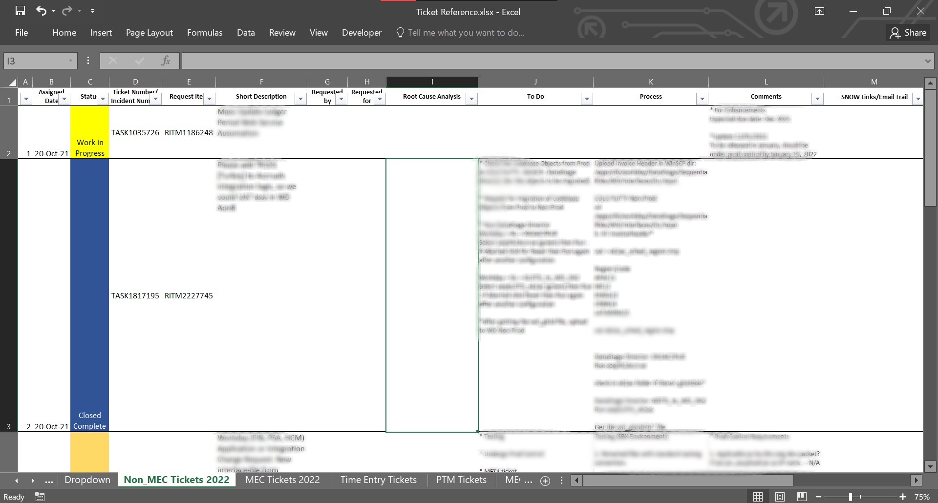
Task: Click the Name Box showing I3
Action: coord(34,61)
